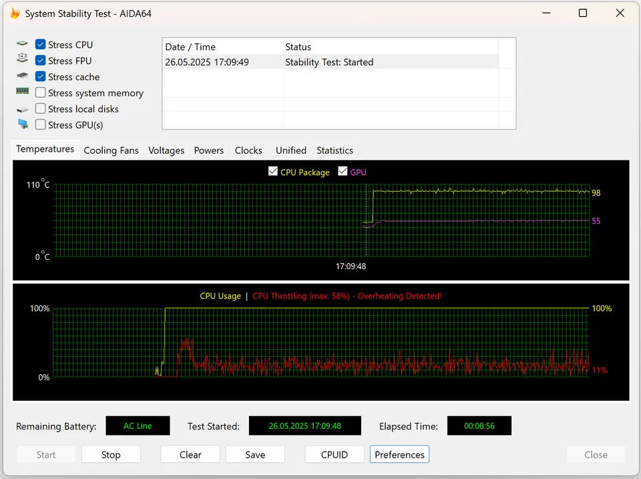Viewport: 641px width, 479px height.
Task: Click the CPU Usage graph label
Action: (220, 296)
